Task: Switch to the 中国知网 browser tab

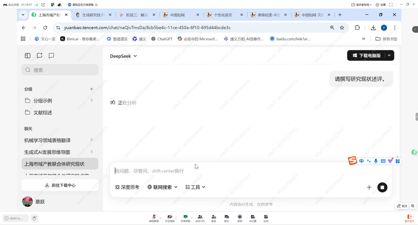Action: click(x=178, y=15)
